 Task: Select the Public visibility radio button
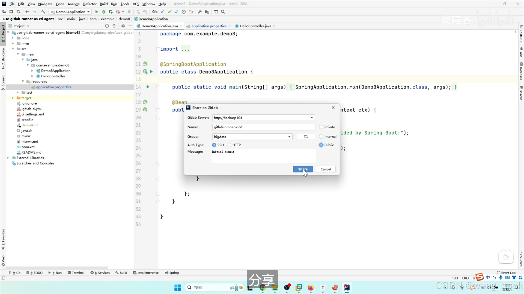tap(321, 145)
